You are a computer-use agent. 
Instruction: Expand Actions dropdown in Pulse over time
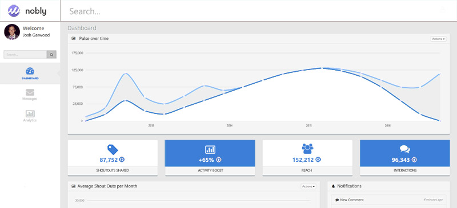coord(438,39)
